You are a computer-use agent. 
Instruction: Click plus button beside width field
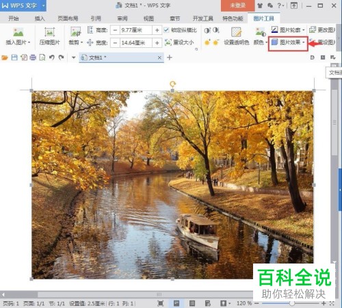tap(157, 42)
